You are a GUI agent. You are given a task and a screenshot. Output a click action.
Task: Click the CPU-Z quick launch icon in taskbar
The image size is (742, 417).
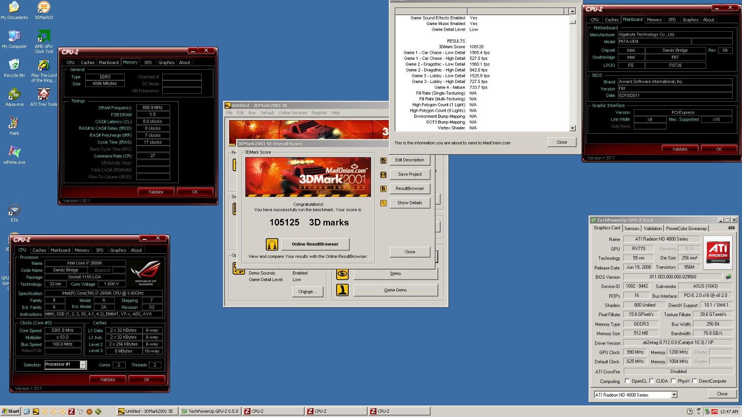[71, 411]
